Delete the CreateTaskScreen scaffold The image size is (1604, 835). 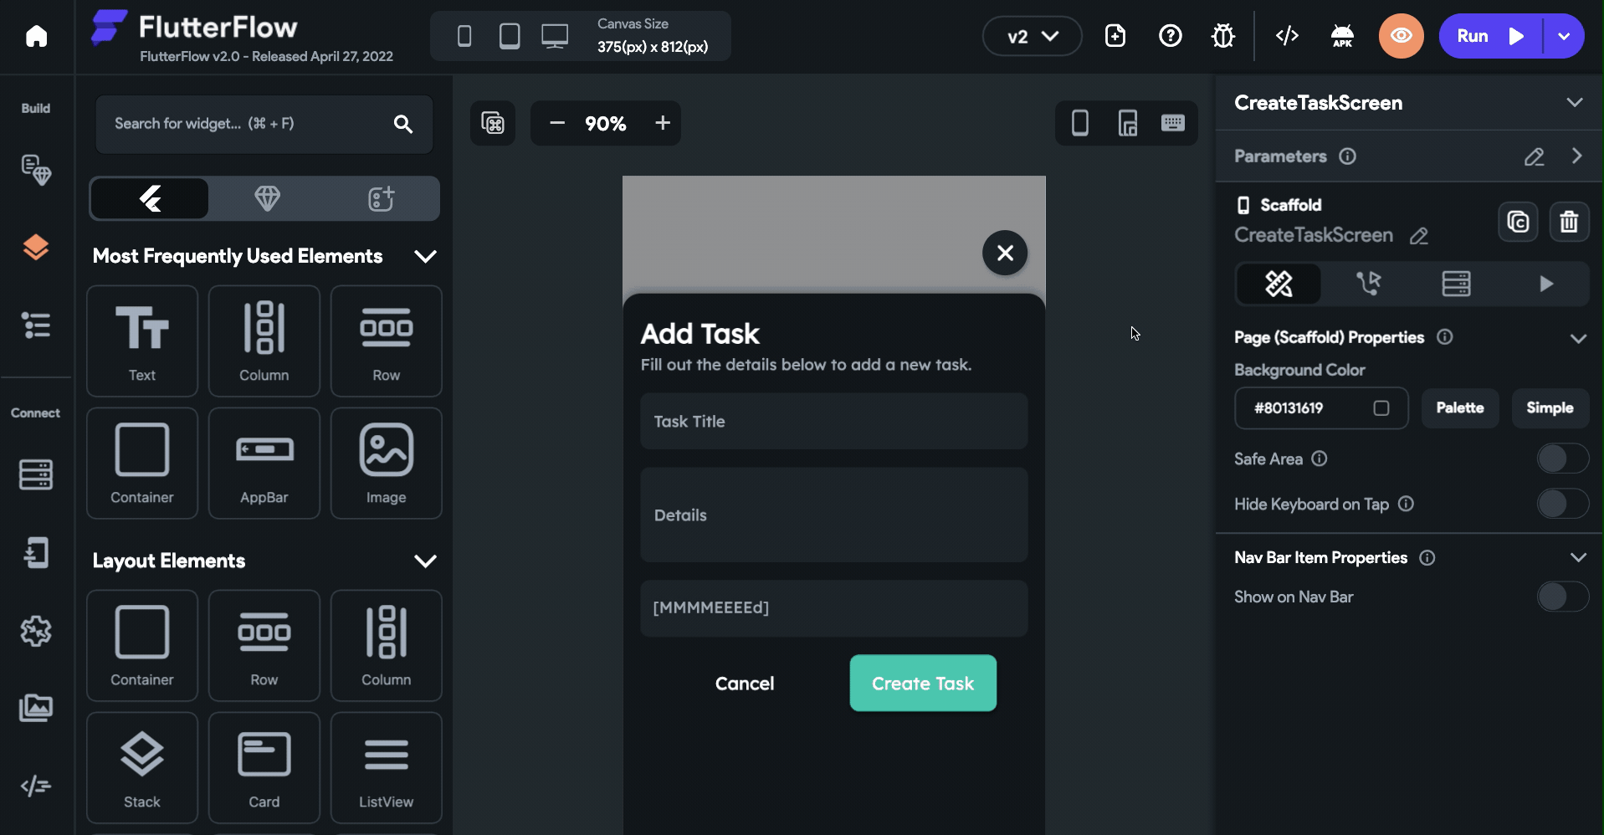[1569, 222]
